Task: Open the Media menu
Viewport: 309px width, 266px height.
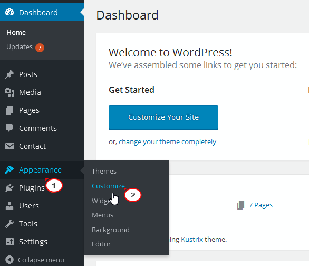Action: pyautogui.click(x=30, y=92)
